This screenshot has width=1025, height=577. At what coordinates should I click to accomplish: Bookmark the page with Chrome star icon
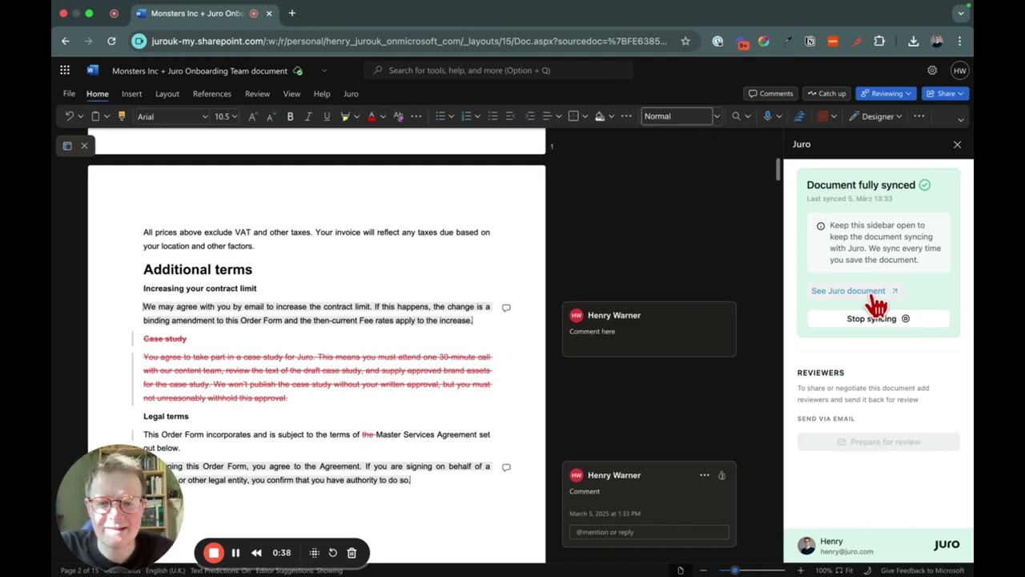click(685, 41)
